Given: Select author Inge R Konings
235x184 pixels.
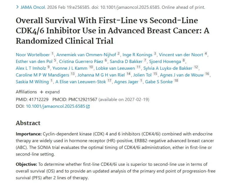Looking at the screenshot, I should 137,54.
